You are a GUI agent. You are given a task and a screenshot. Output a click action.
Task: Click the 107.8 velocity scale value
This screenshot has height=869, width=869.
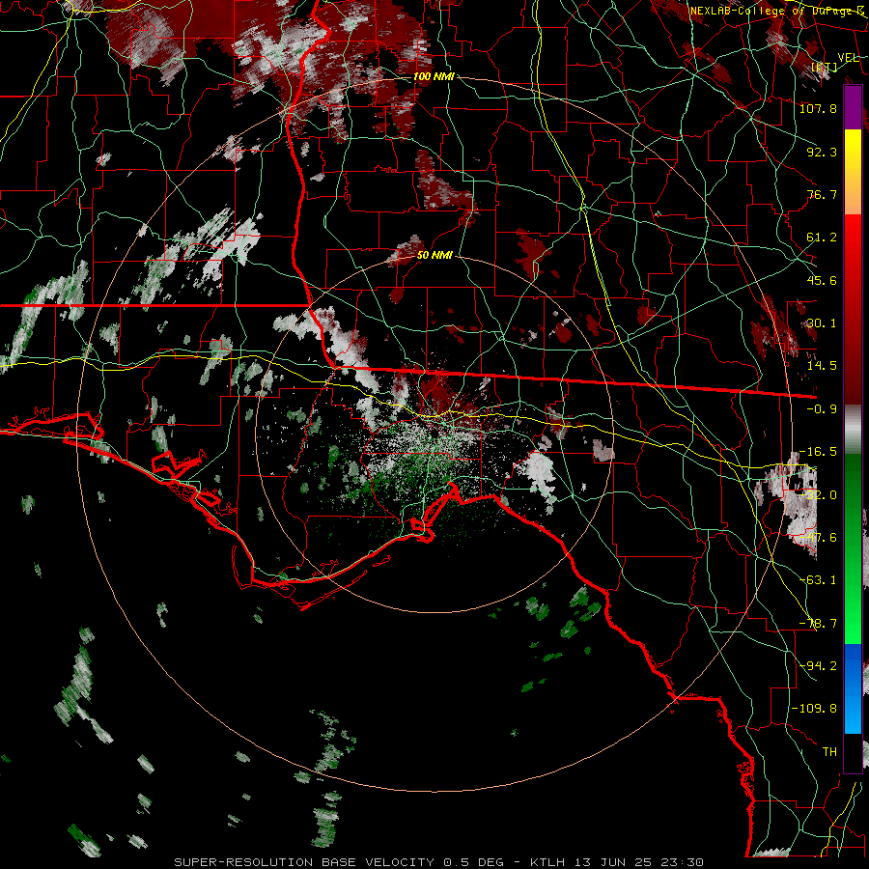point(818,108)
